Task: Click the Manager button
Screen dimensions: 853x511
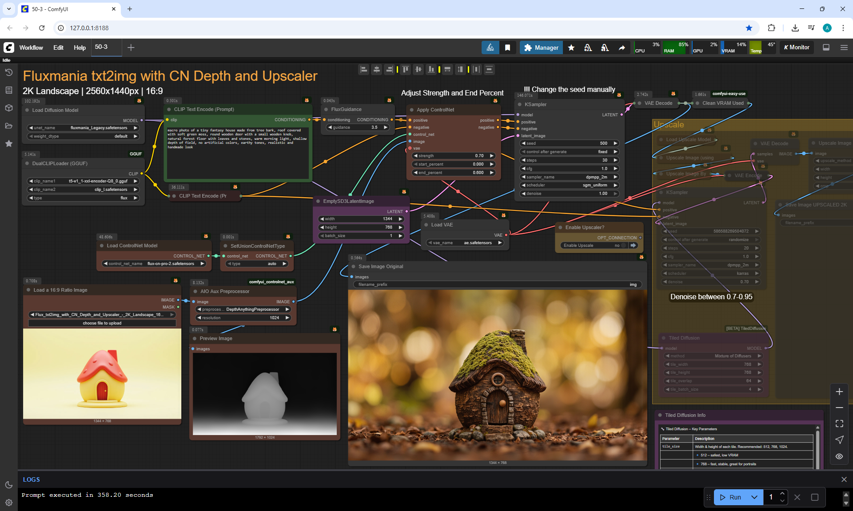Action: [541, 48]
